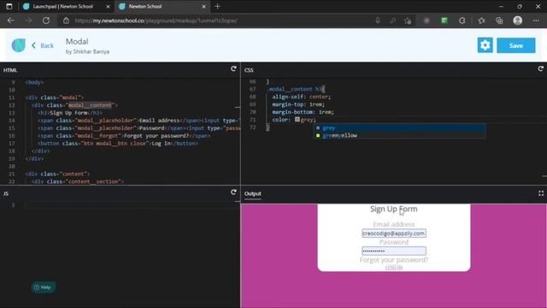Screen dimensions: 547x308
Task: Click the password input field in output
Action: [x=394, y=251]
